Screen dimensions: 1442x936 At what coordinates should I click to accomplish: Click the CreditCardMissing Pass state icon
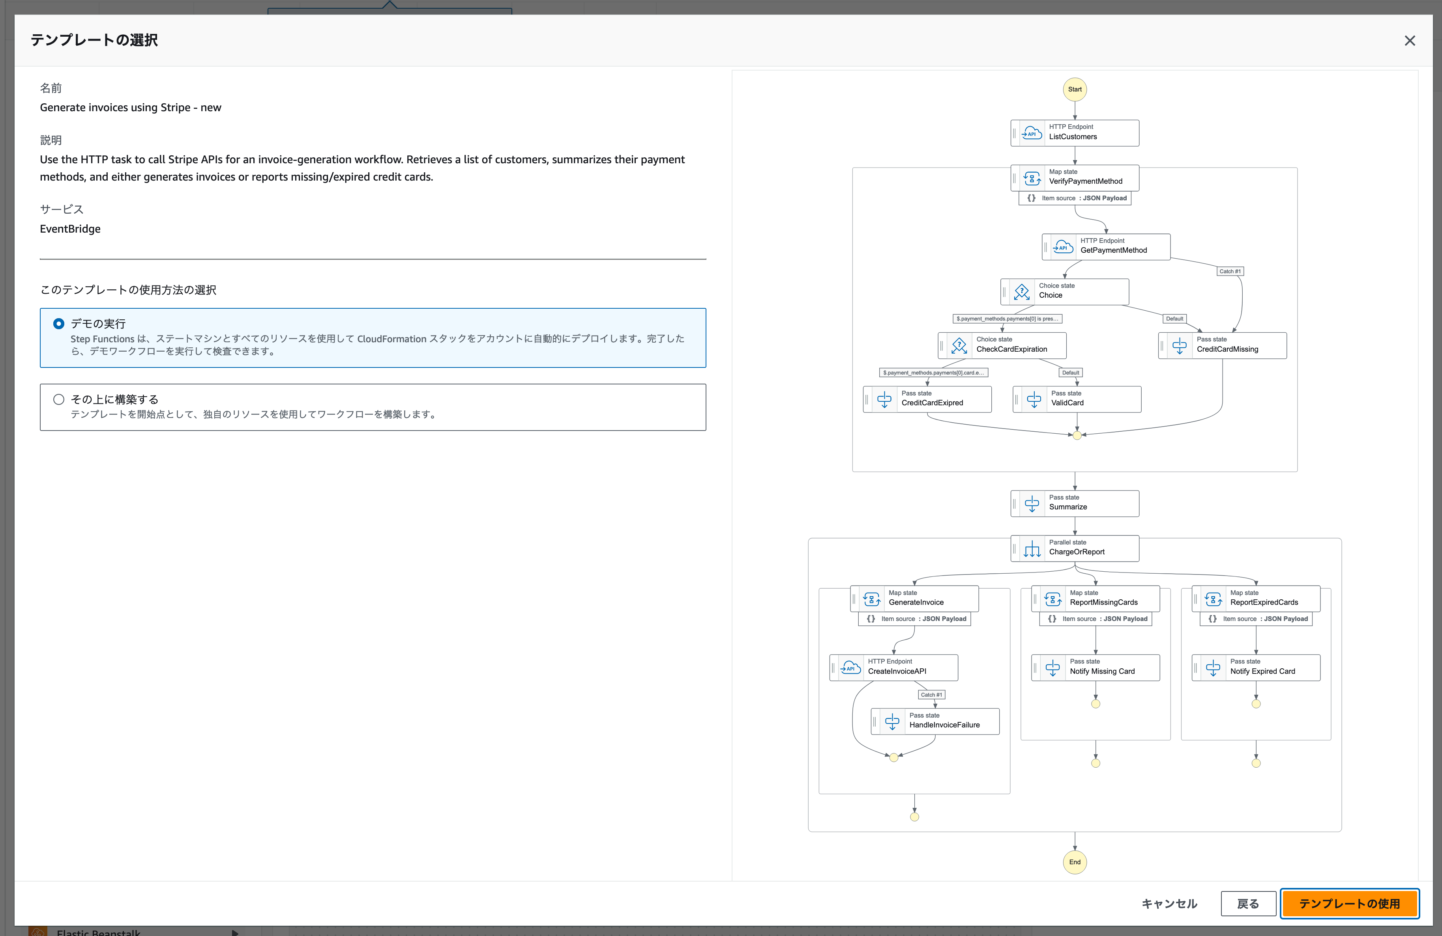(1179, 346)
